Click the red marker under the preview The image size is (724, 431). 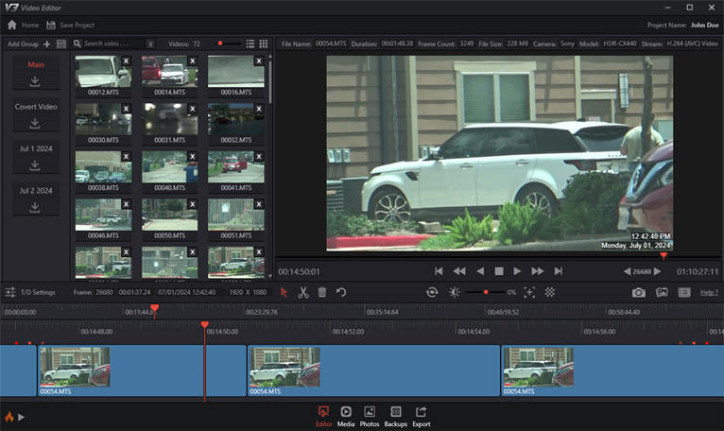[664, 255]
